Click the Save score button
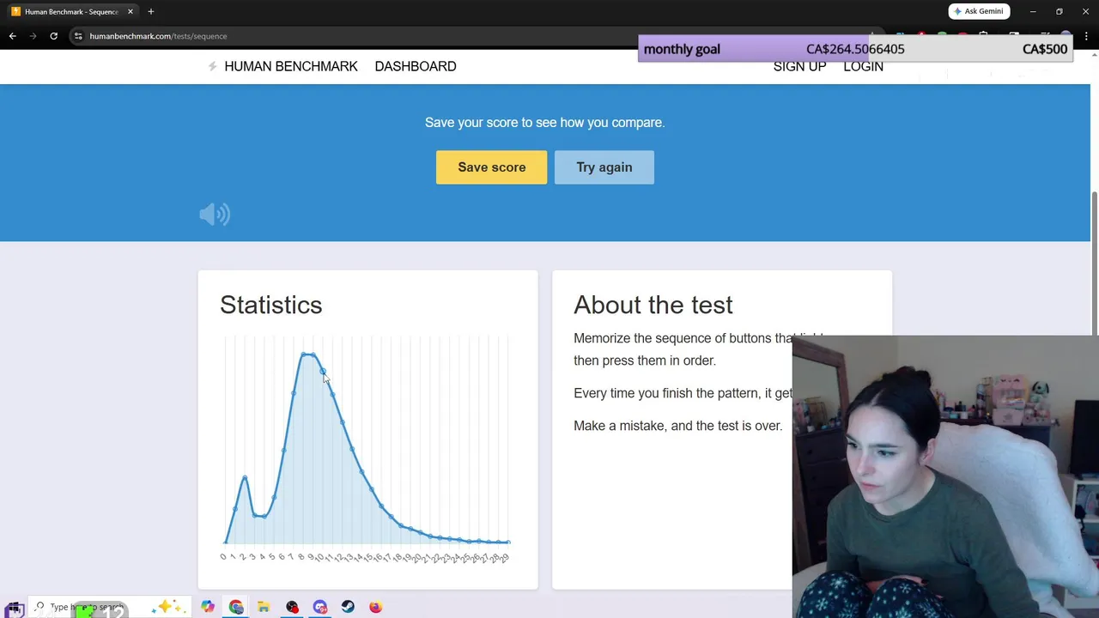Screen dimensions: 1099x618 pos(491,167)
